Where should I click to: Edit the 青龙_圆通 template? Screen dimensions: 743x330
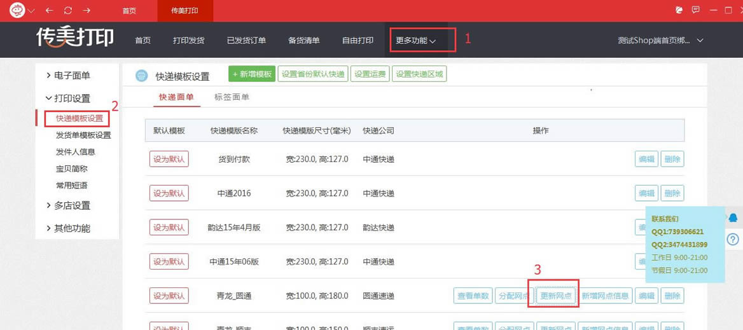click(x=646, y=296)
